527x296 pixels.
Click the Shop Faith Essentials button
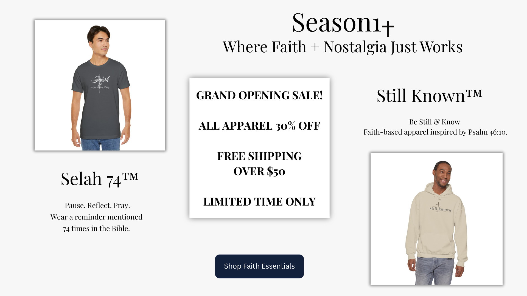click(x=259, y=266)
